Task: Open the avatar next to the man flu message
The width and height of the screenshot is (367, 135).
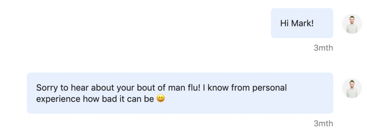Action: (x=352, y=88)
